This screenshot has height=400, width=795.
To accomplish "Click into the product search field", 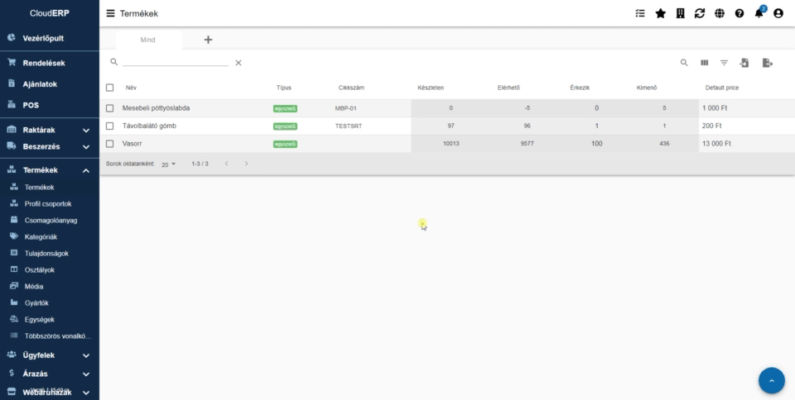I will (175, 62).
